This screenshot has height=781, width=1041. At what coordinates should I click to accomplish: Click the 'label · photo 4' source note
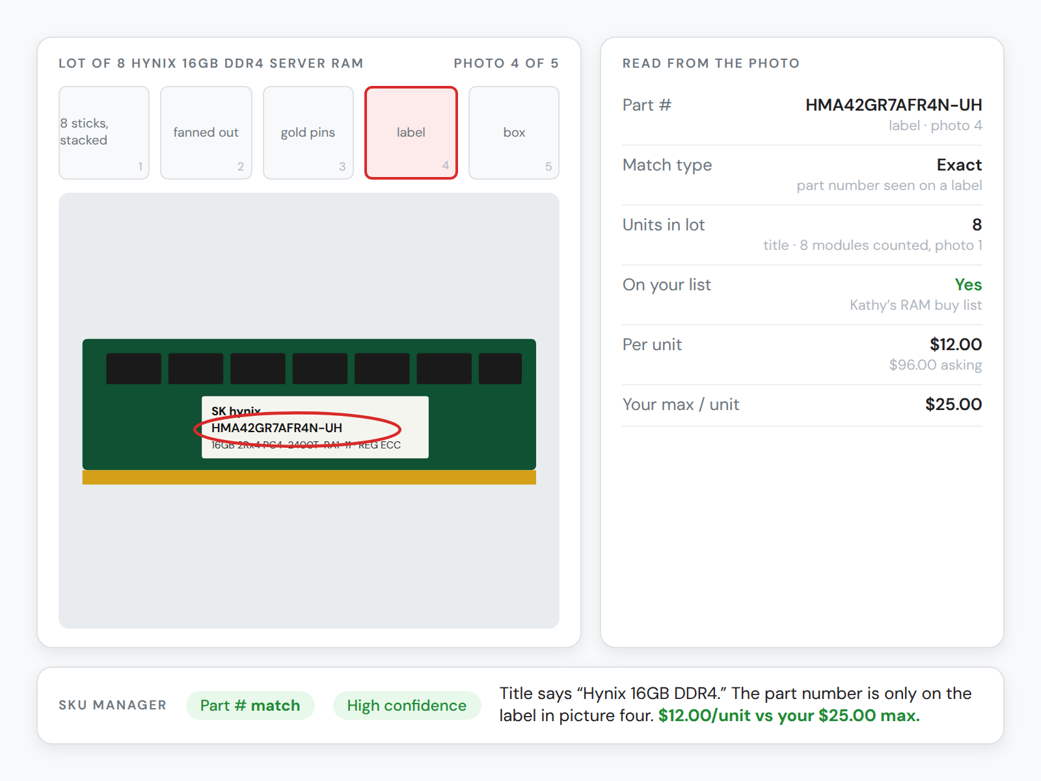tap(936, 126)
